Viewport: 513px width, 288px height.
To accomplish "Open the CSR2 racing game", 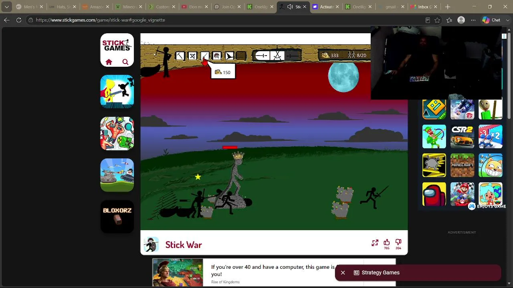I will click(462, 136).
